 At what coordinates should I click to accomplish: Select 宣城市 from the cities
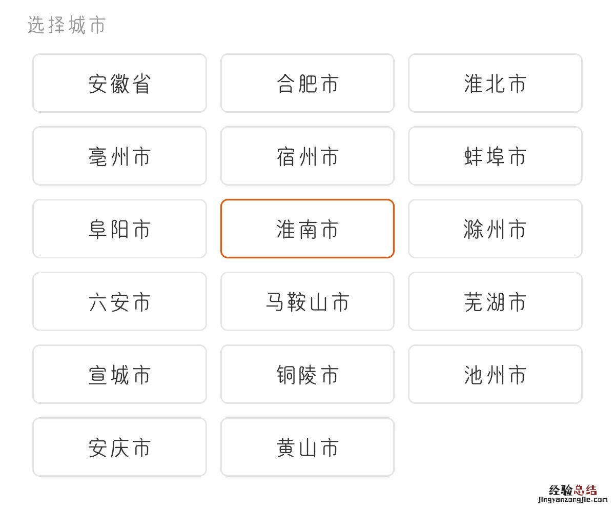119,374
